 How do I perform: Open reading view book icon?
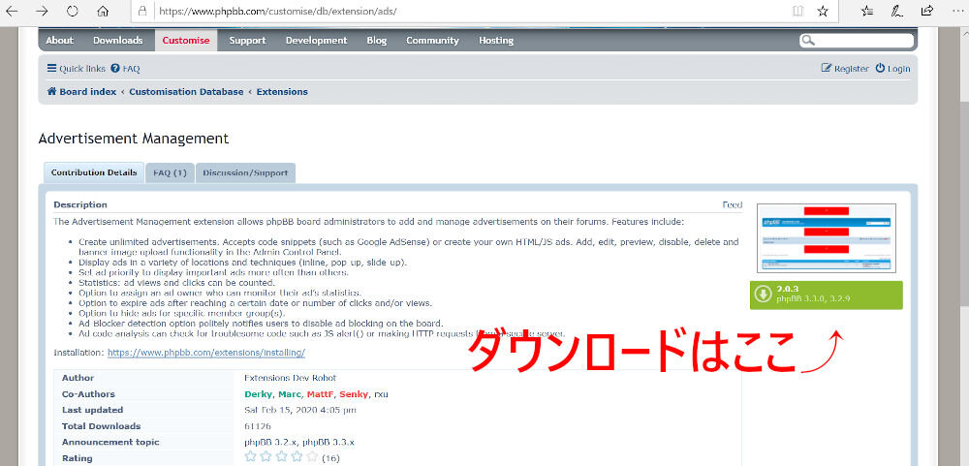(x=798, y=11)
